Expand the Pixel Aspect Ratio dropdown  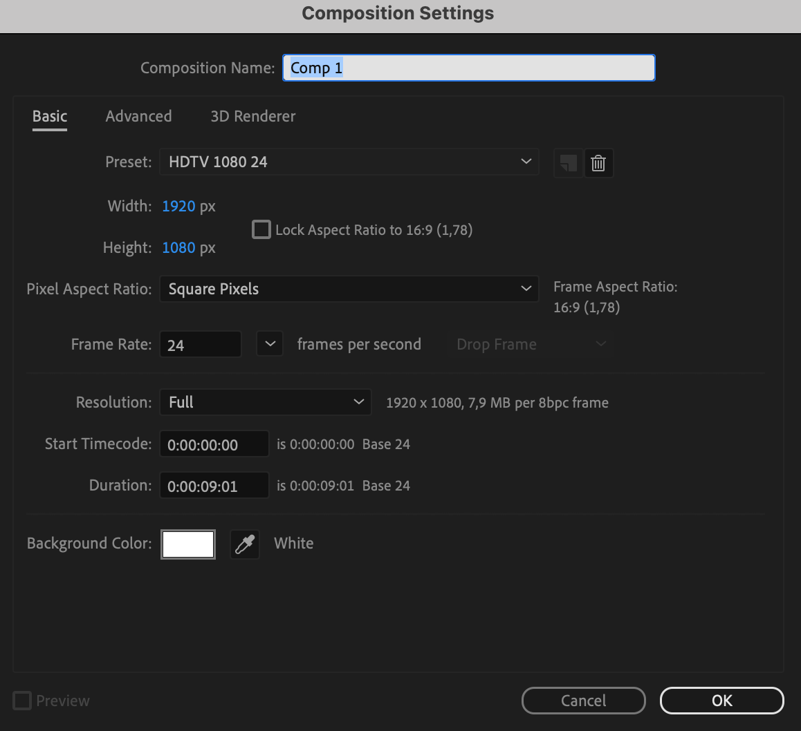pyautogui.click(x=349, y=289)
